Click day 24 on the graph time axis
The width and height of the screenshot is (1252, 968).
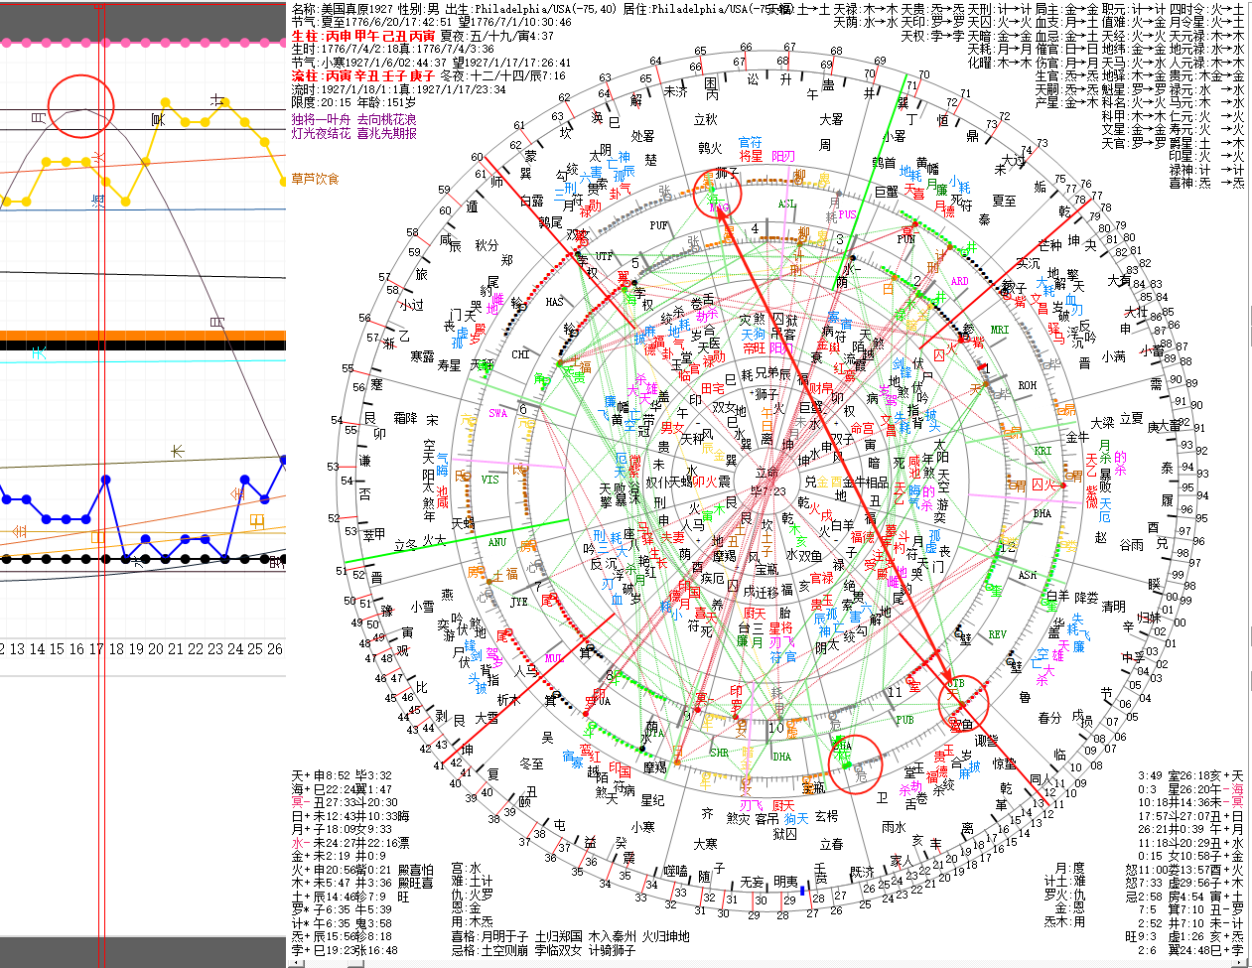(234, 649)
